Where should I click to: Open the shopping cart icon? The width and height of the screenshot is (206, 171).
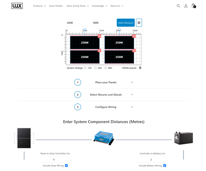(x=193, y=6)
